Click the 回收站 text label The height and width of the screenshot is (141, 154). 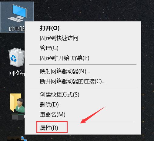pos(17,73)
